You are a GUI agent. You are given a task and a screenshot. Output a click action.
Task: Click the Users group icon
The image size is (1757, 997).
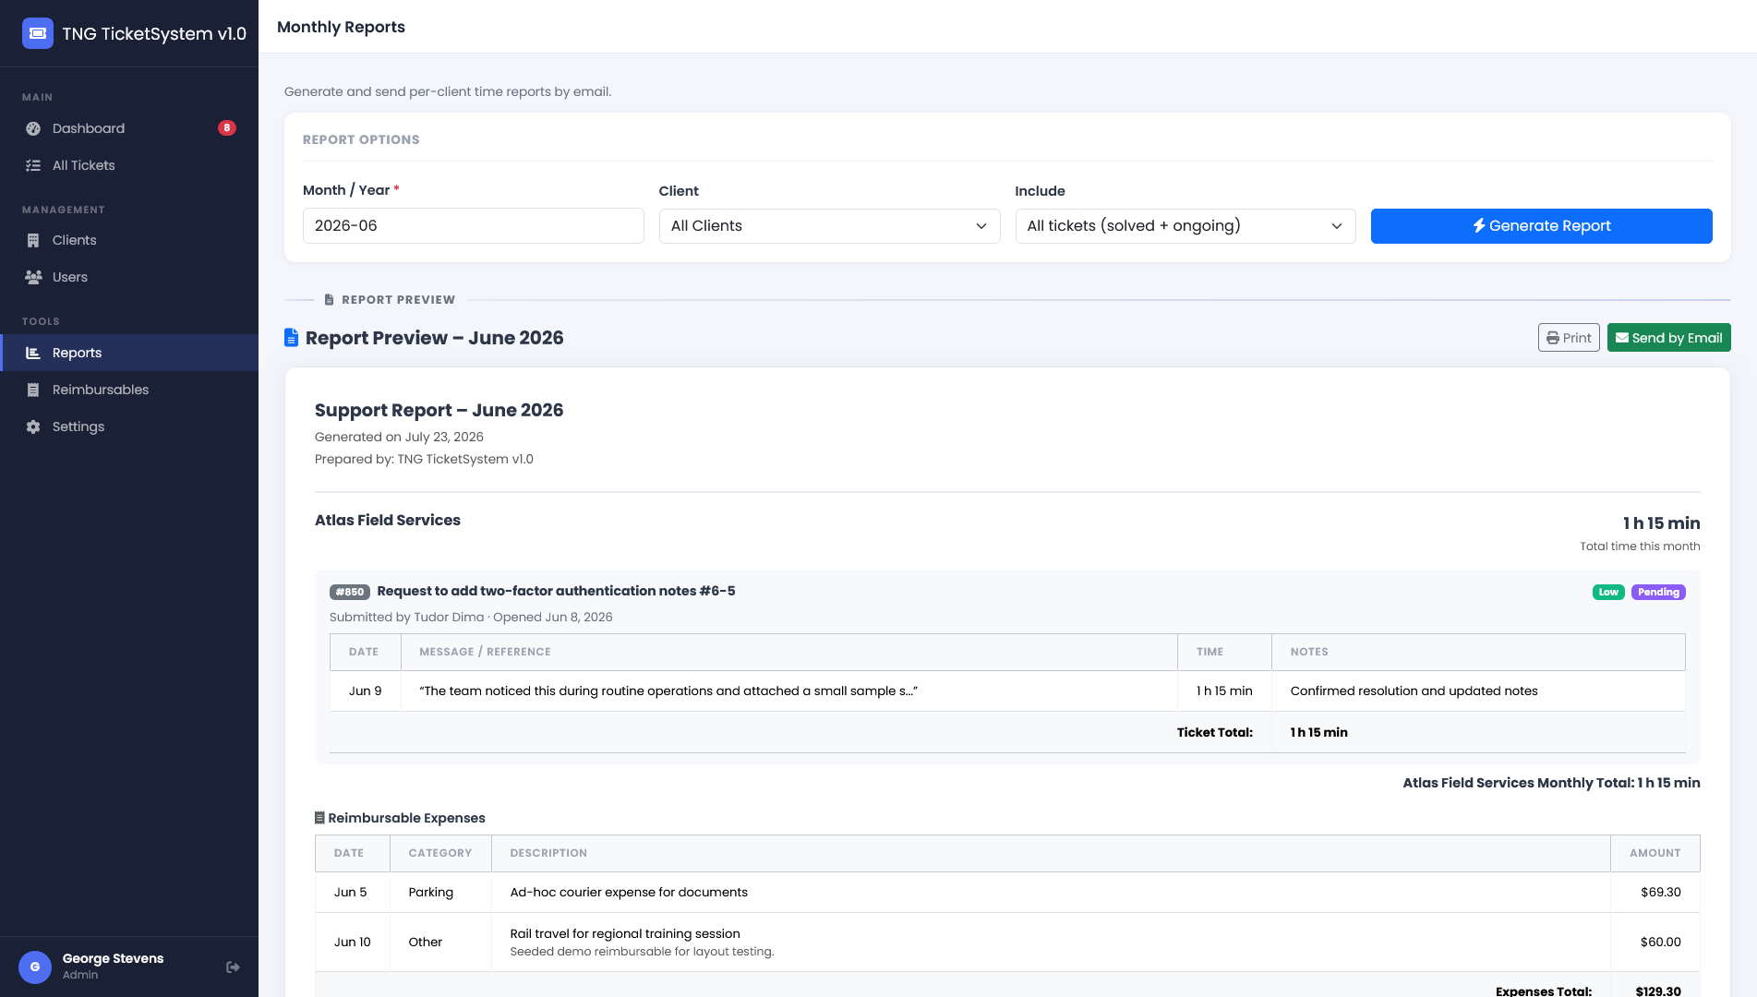[33, 277]
